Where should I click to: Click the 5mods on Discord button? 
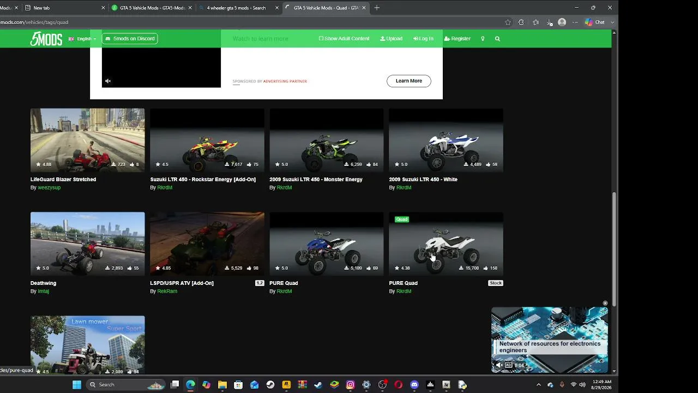pyautogui.click(x=130, y=39)
